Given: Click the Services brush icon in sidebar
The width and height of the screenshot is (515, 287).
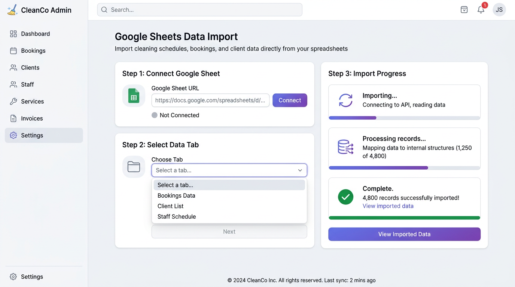Looking at the screenshot, I should coord(13,101).
